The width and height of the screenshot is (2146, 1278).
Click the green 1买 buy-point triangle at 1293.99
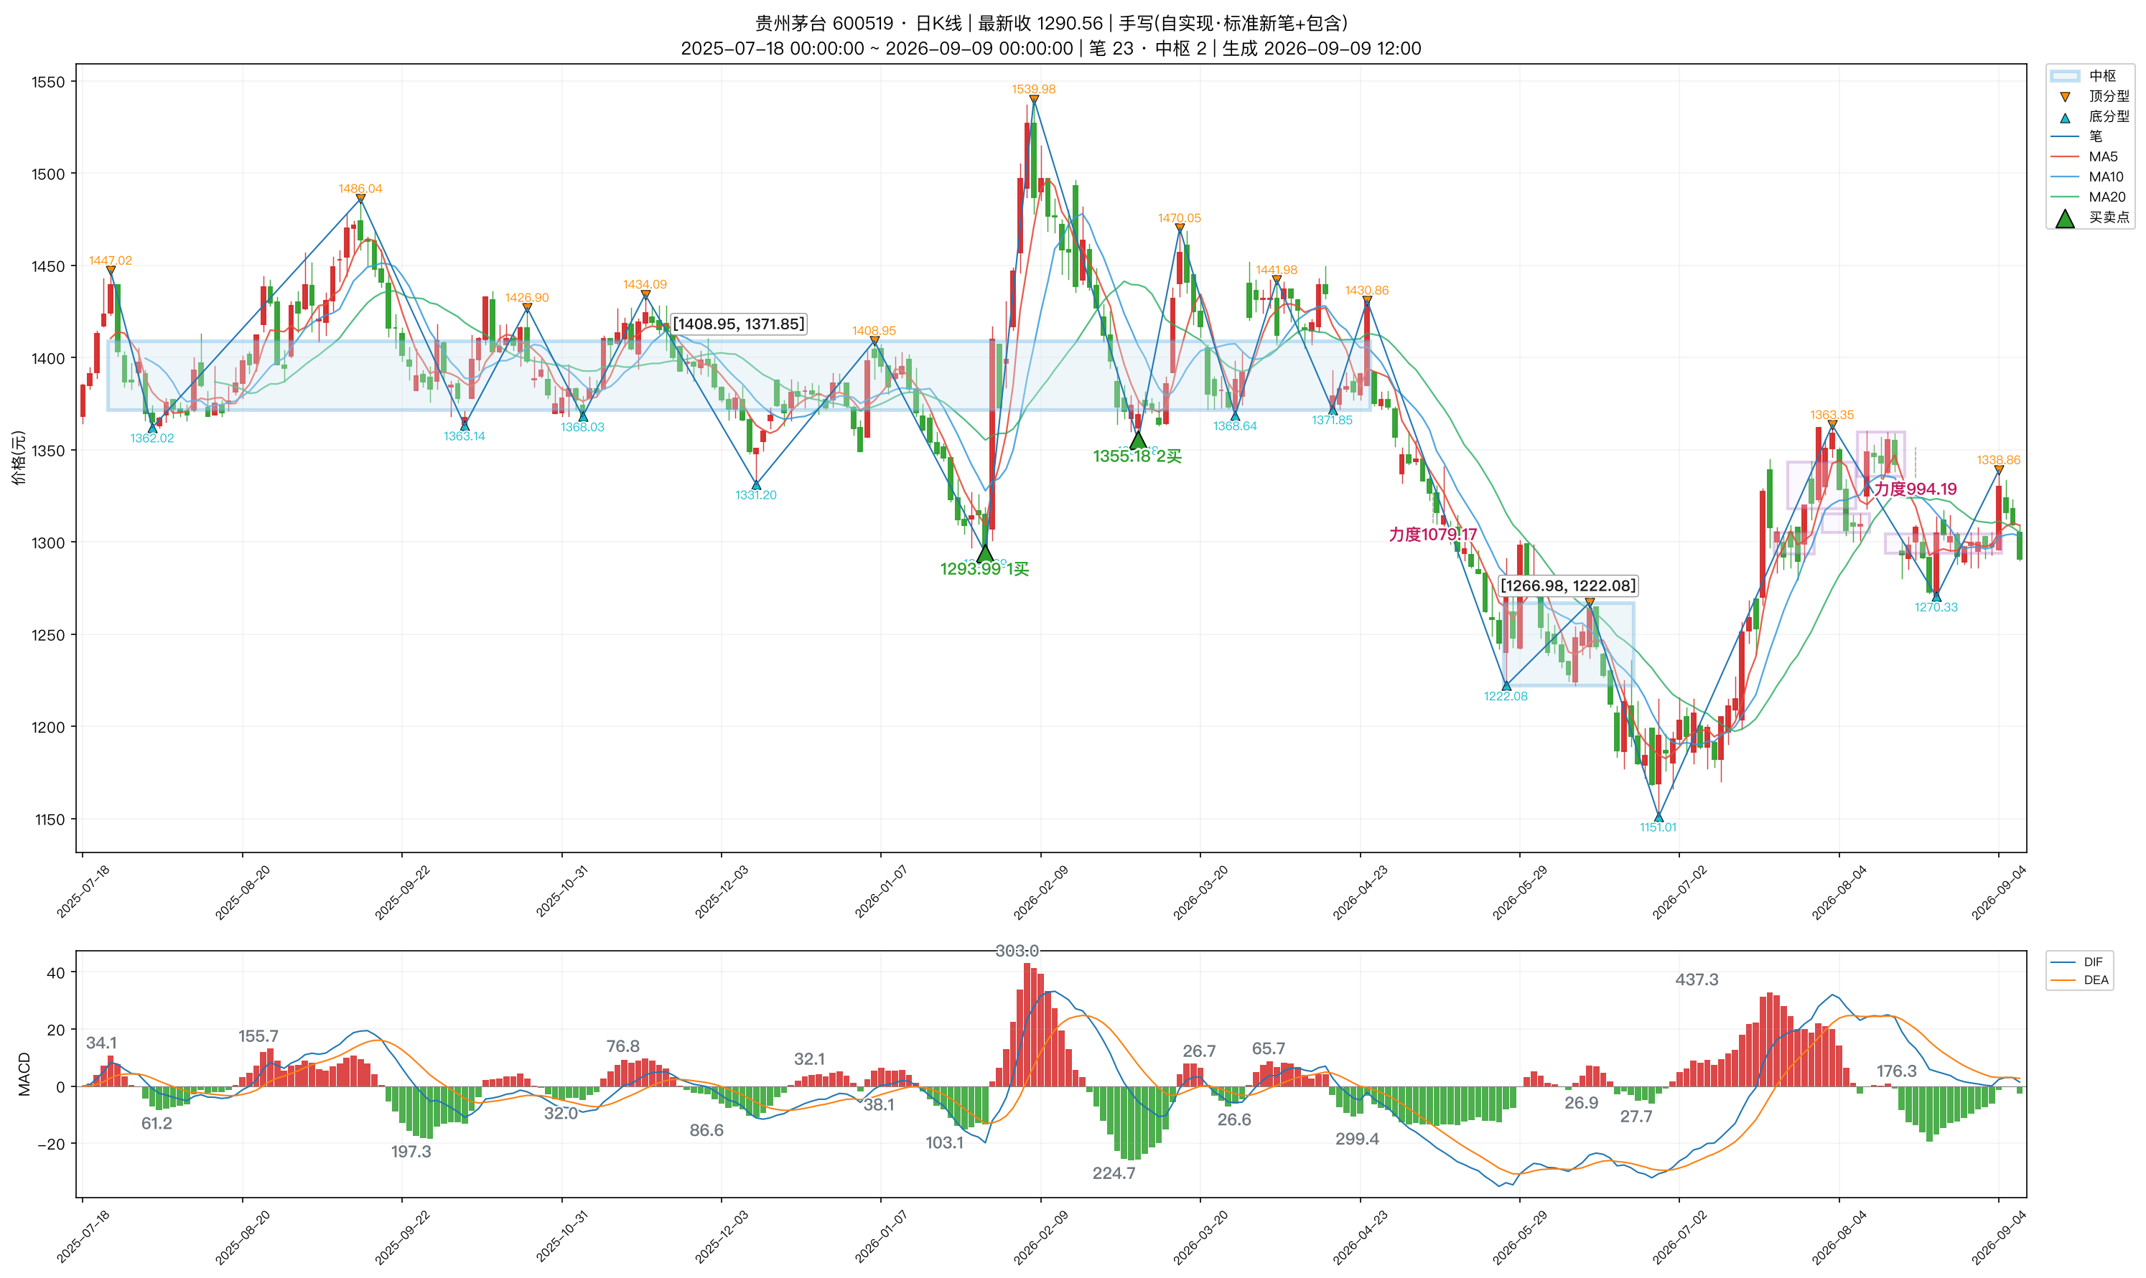[x=986, y=554]
